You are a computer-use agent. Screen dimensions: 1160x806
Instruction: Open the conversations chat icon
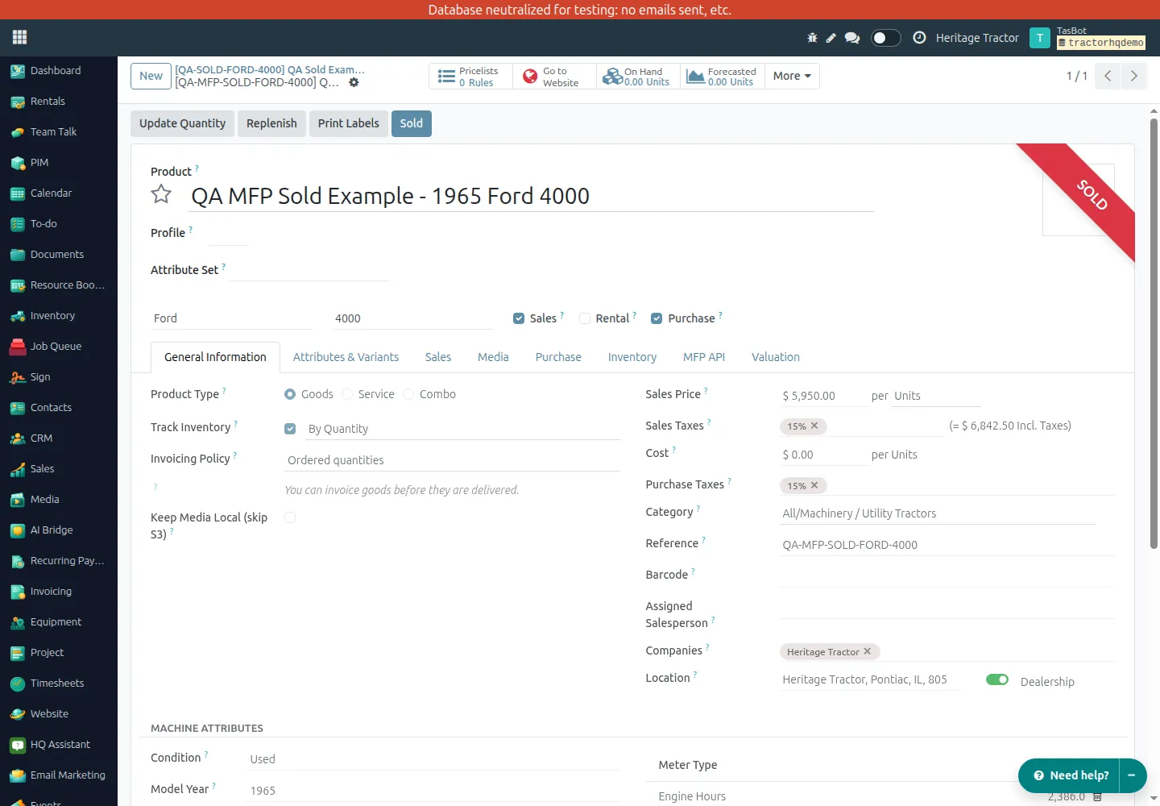(852, 38)
